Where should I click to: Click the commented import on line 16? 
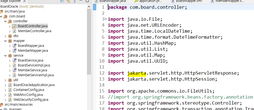(x=180, y=97)
